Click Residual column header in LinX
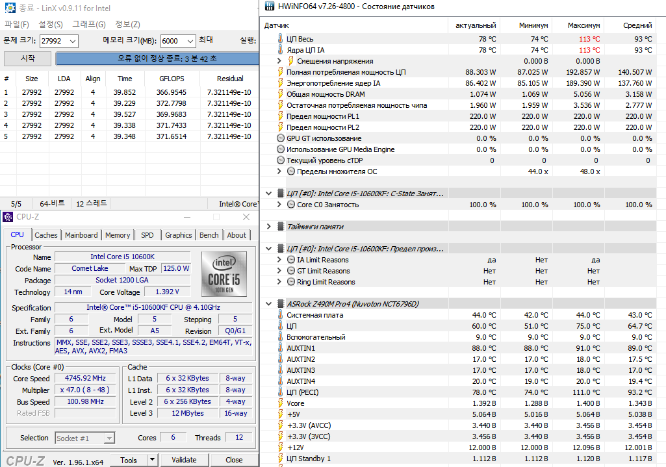 pyautogui.click(x=230, y=79)
